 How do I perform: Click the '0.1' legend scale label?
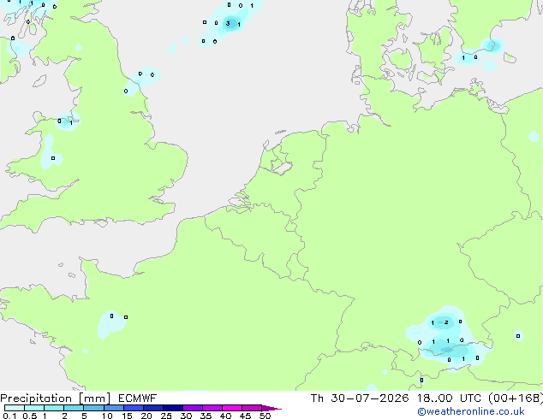[x=9, y=416]
